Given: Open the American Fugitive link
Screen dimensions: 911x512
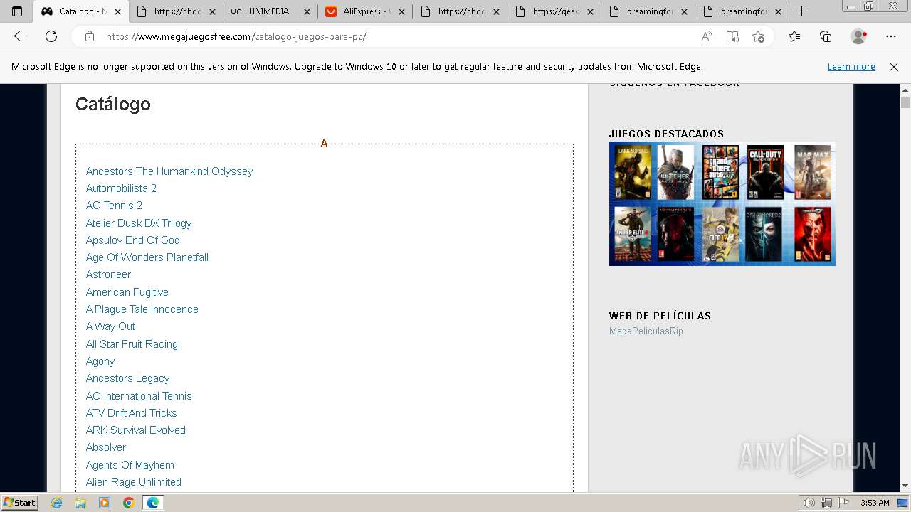Looking at the screenshot, I should point(127,292).
